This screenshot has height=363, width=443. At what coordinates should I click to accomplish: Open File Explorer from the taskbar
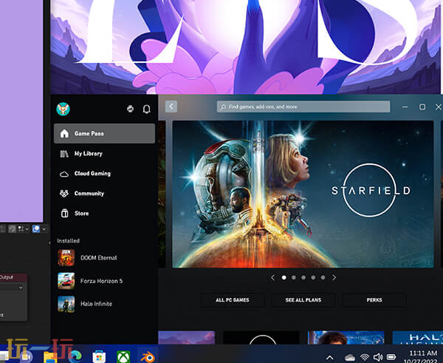50,356
